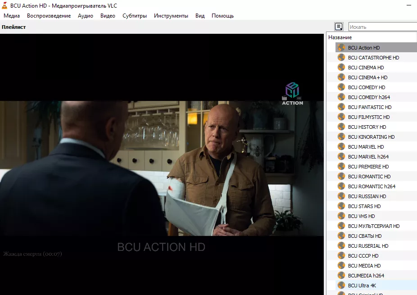This screenshot has height=295, width=417.
Task: Select the BCU MEDIA HD playlist entry
Action: pyautogui.click(x=376, y=265)
